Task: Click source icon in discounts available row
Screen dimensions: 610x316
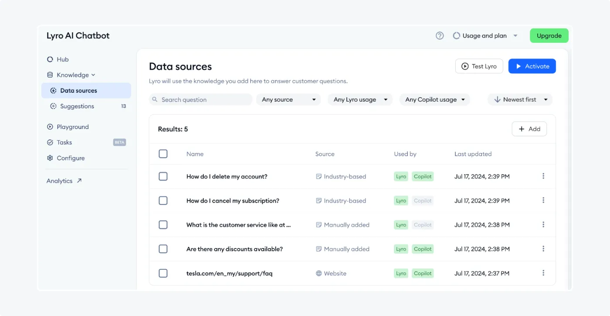Action: pyautogui.click(x=319, y=249)
